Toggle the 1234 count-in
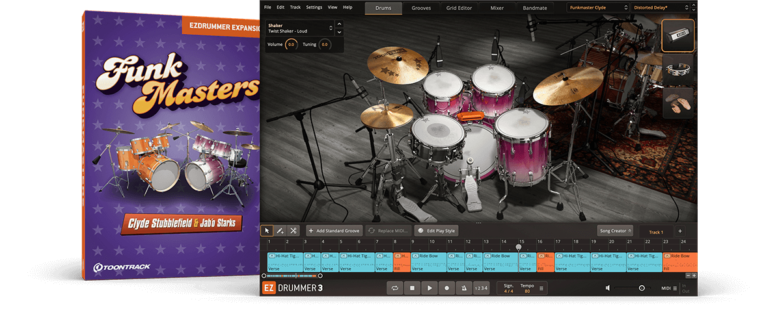This screenshot has width=781, height=317. point(480,288)
